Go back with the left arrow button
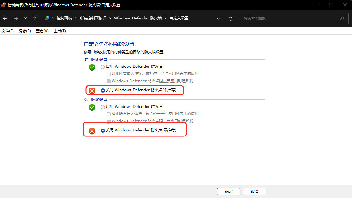This screenshot has width=352, height=198. click(5, 18)
